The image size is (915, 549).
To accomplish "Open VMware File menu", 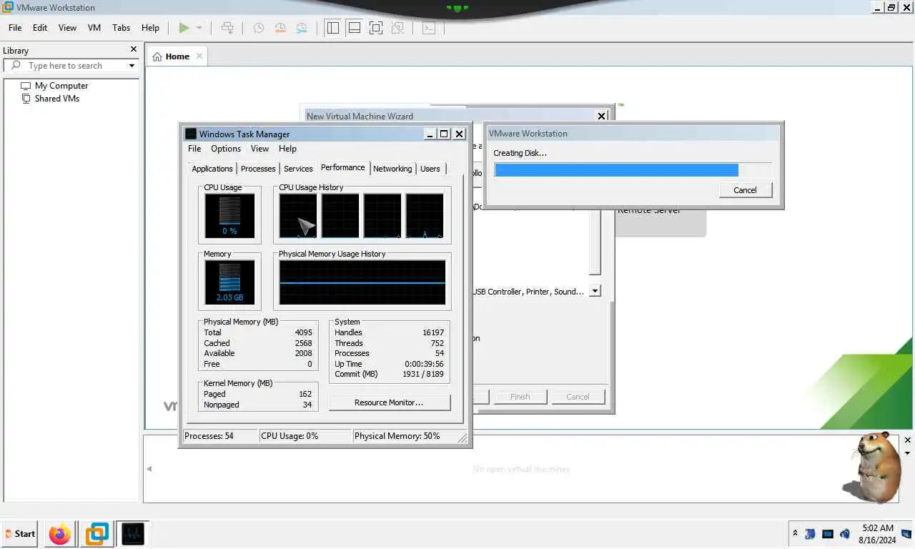I will click(x=15, y=27).
